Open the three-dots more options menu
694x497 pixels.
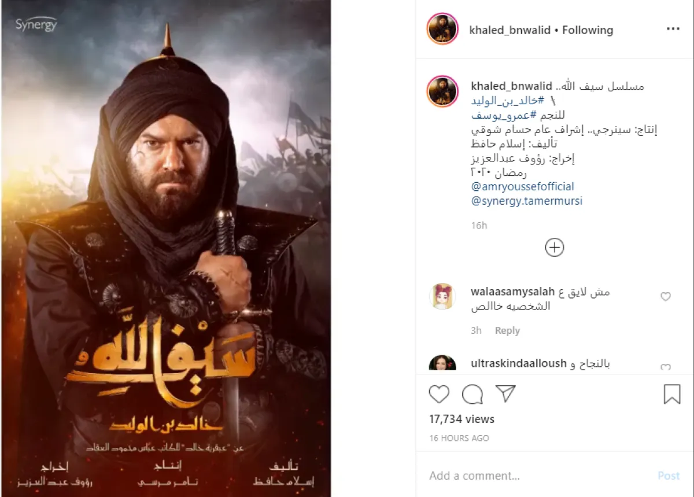[673, 29]
